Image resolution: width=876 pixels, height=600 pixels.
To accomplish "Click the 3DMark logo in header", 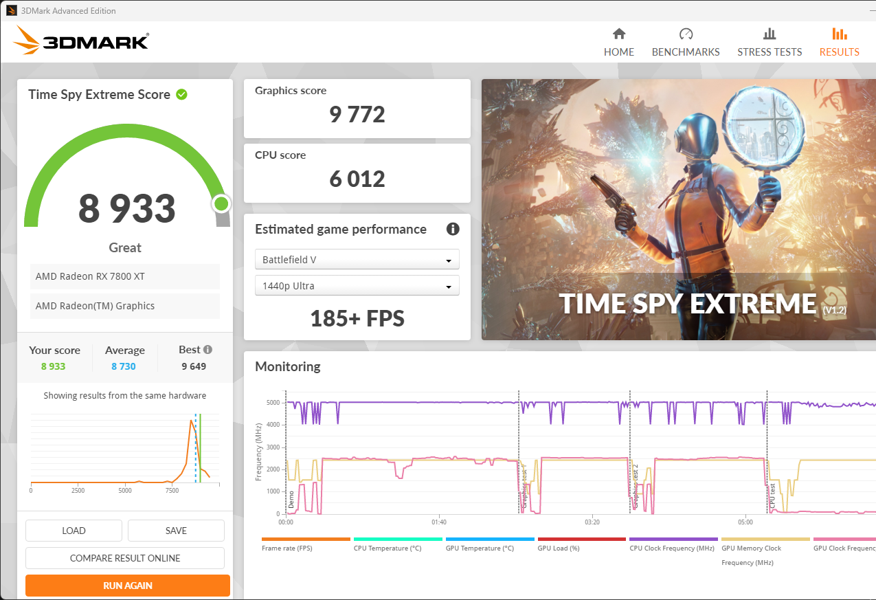I will (81, 41).
